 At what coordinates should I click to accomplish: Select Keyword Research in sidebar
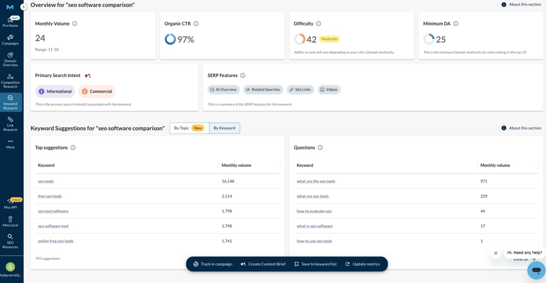point(10,102)
